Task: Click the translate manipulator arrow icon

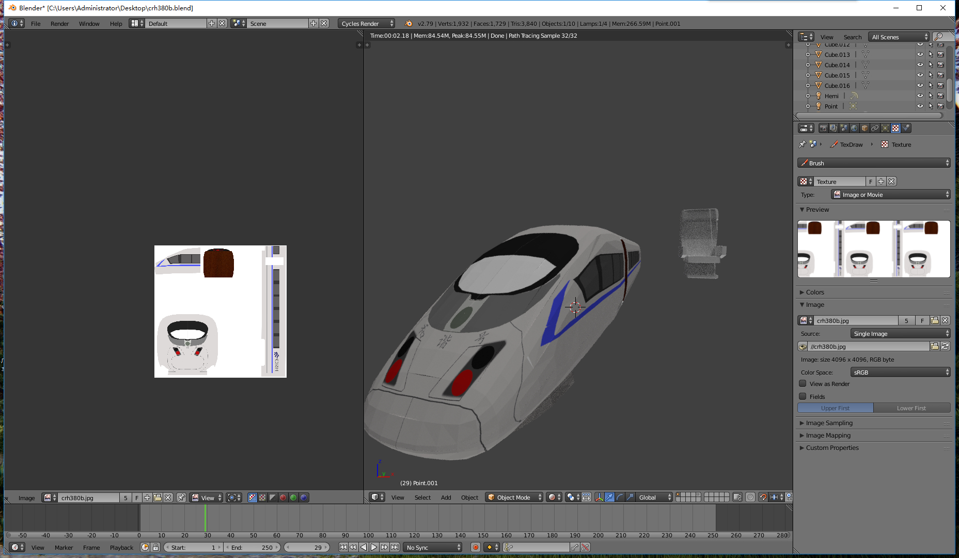Action: (x=609, y=497)
